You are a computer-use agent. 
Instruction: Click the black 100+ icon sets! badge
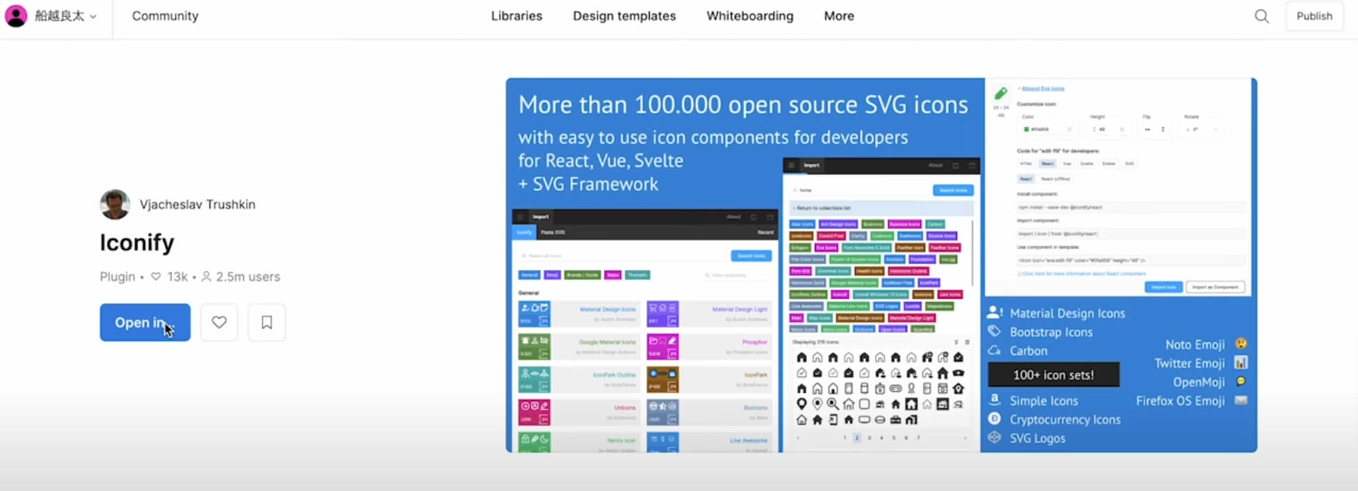(1053, 375)
